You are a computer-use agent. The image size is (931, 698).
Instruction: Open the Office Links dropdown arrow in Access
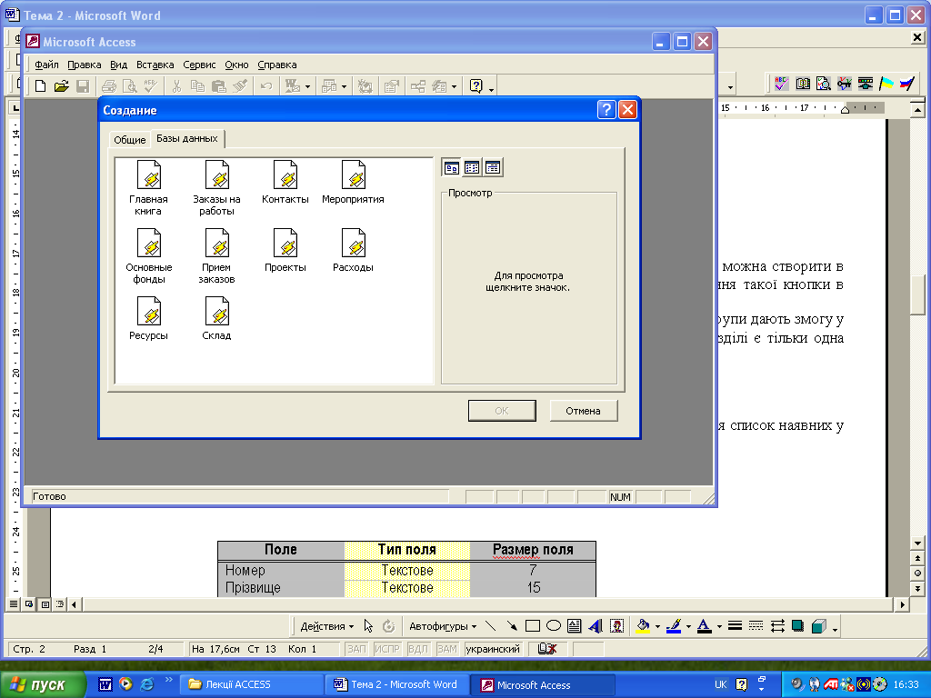click(x=307, y=86)
